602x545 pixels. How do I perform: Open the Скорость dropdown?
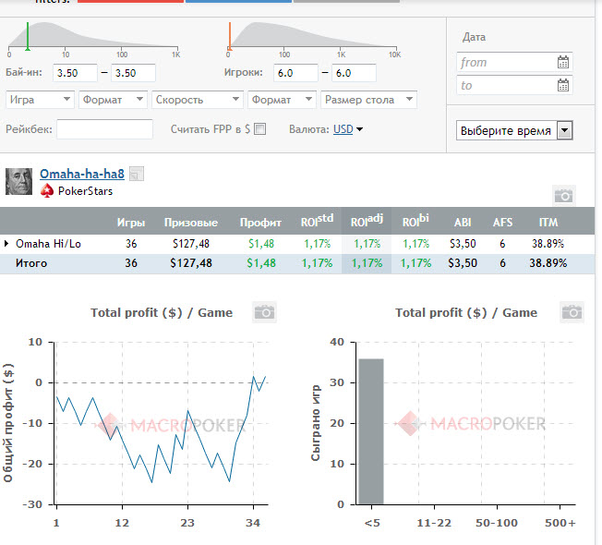198,100
